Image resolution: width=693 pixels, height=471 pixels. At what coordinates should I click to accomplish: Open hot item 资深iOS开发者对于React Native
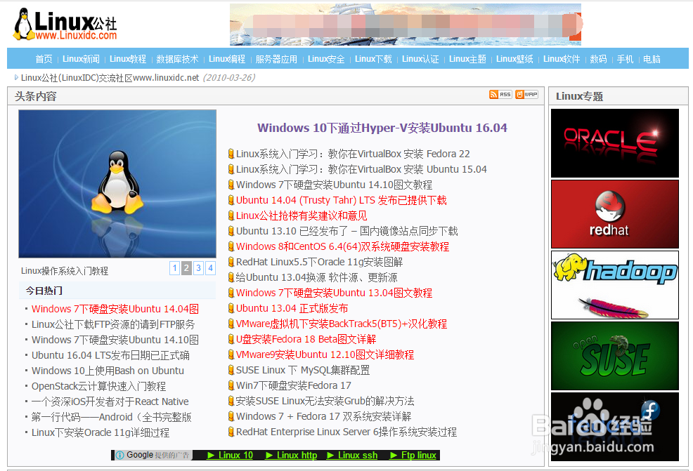point(110,402)
